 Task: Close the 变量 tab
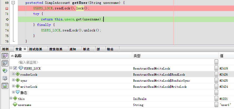tap(25, 49)
